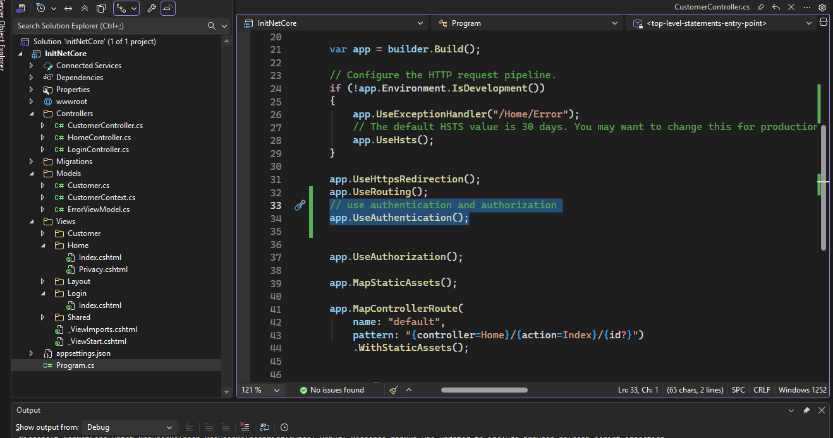Click Collapse All icon in Solution Explorer

pyautogui.click(x=85, y=8)
